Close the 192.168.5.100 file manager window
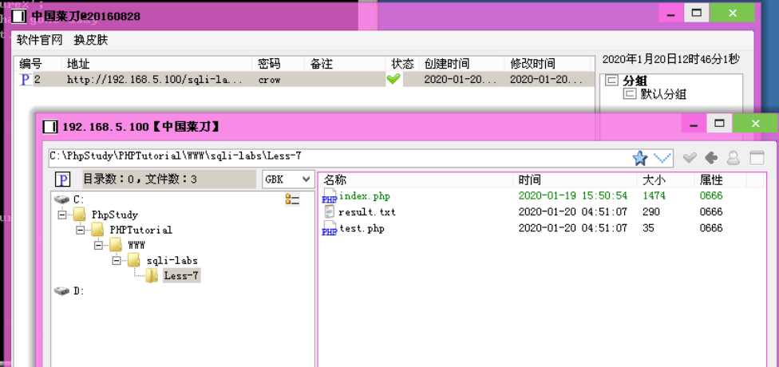 [755, 124]
